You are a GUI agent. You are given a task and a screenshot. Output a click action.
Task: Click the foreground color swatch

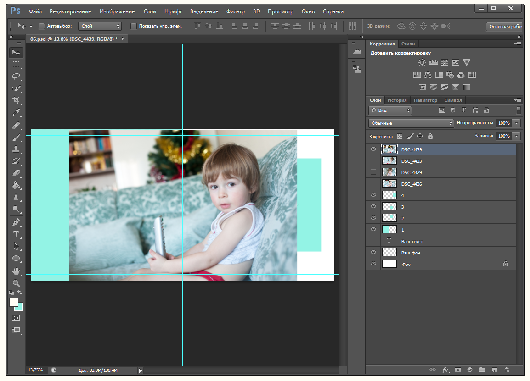click(13, 302)
